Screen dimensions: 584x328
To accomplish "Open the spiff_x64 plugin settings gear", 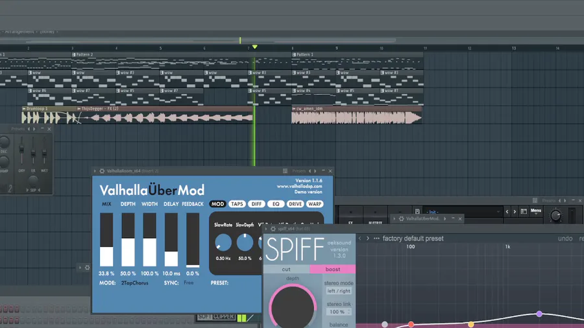I will point(273,229).
